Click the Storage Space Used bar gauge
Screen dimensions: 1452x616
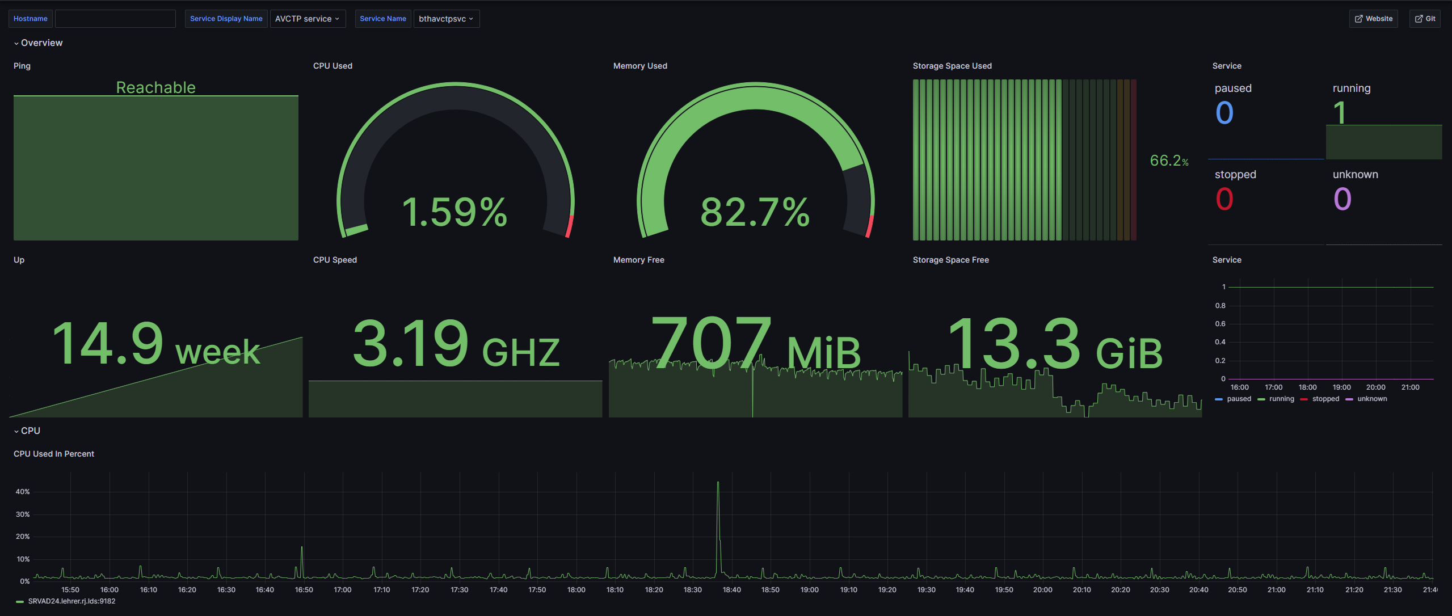(x=1024, y=160)
